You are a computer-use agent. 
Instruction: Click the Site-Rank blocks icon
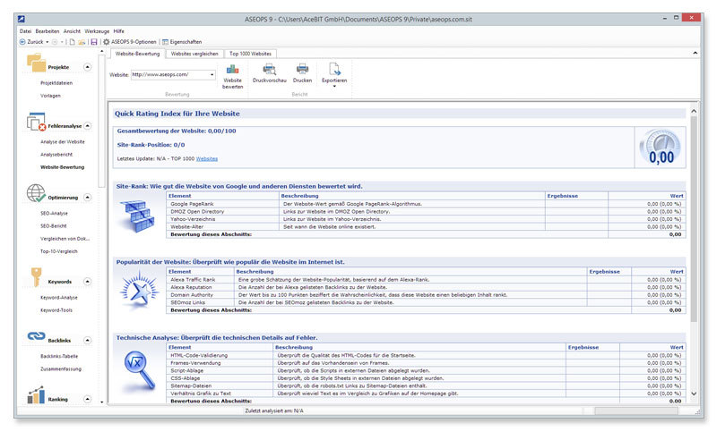[140, 216]
